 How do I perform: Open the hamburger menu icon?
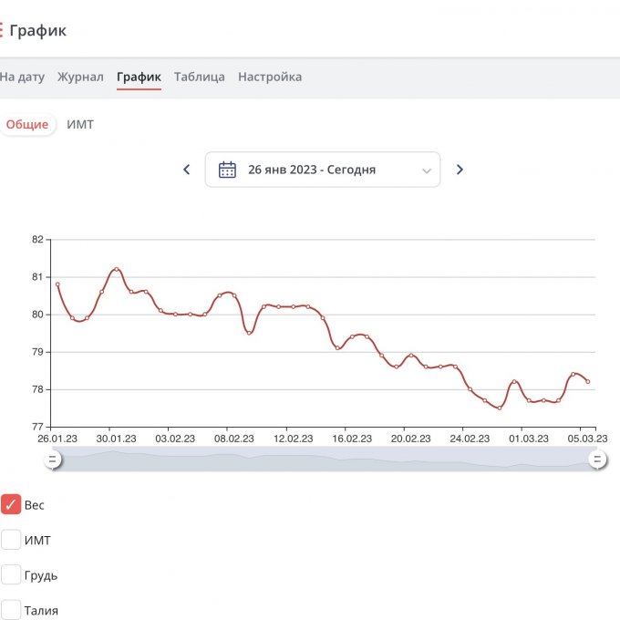pyautogui.click(x=2, y=30)
